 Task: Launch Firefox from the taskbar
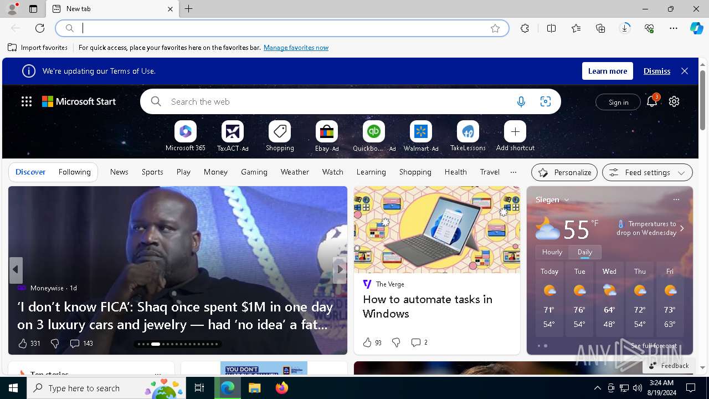[282, 388]
